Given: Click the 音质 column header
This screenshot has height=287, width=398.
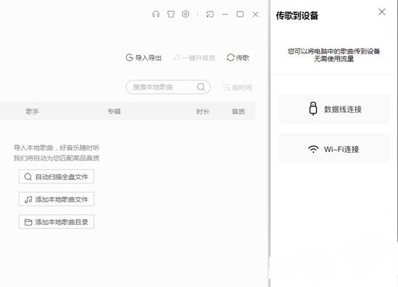Looking at the screenshot, I should [x=238, y=111].
